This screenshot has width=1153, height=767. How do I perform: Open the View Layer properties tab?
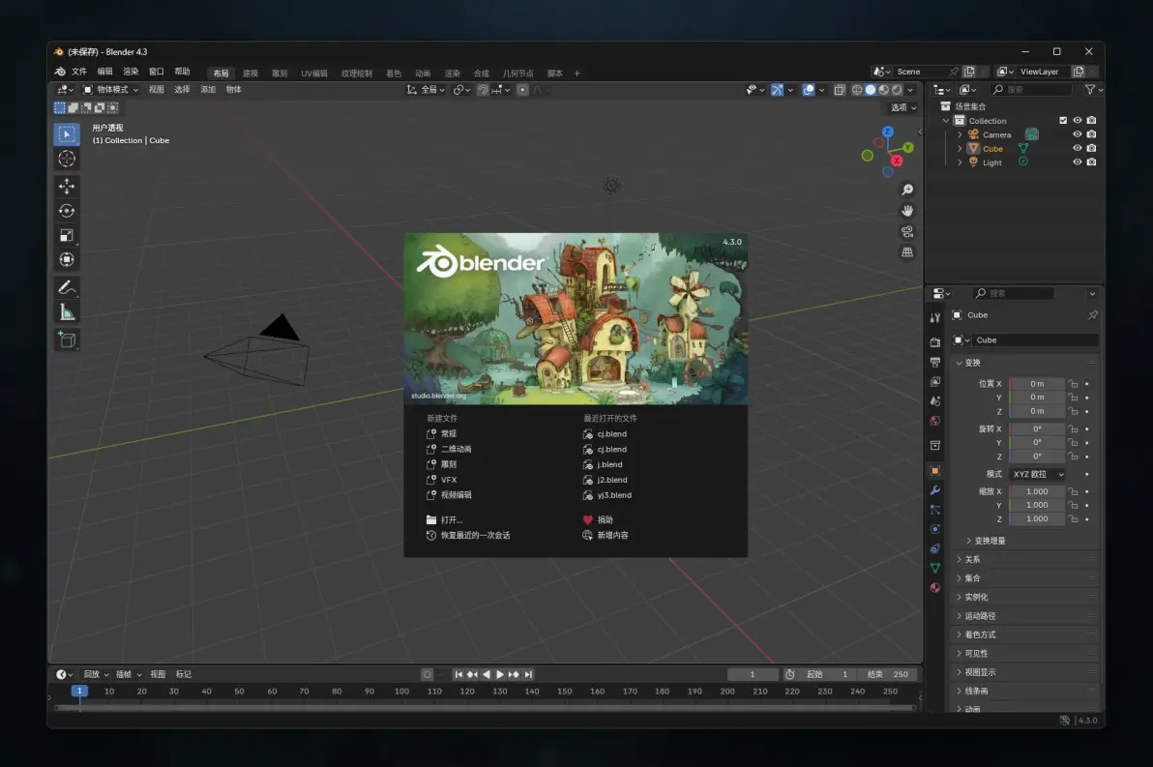(935, 382)
